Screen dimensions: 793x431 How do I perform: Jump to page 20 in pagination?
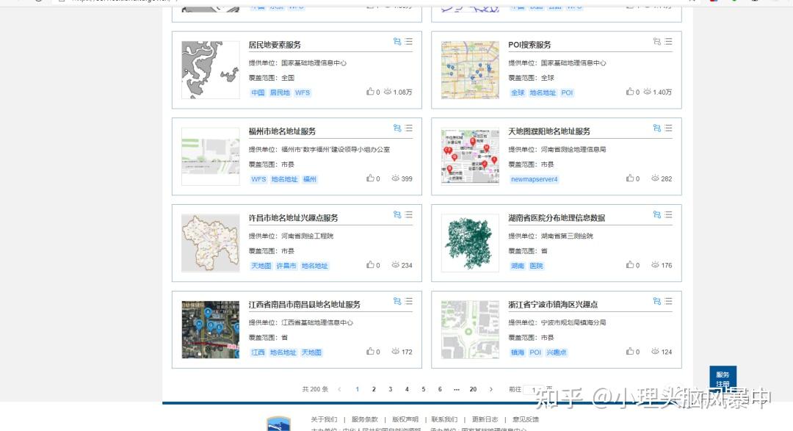[x=473, y=389]
